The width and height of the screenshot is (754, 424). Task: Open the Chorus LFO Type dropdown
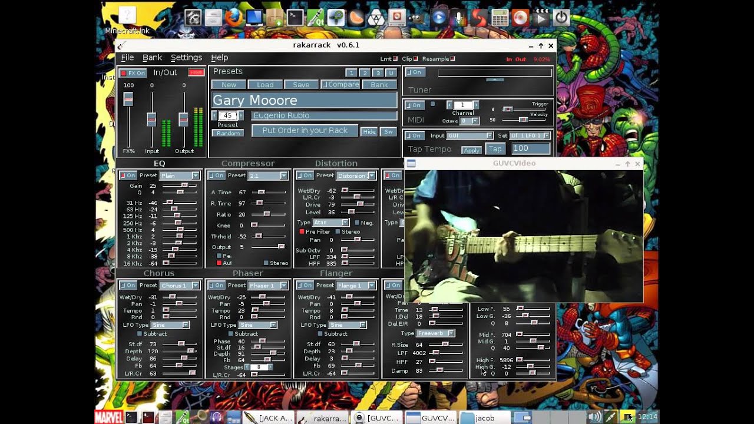point(170,325)
